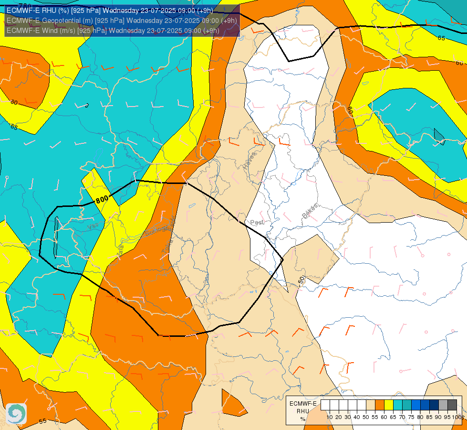Pick the yellow 60-65 legend swatch
467x430 pixels.
click(x=389, y=405)
